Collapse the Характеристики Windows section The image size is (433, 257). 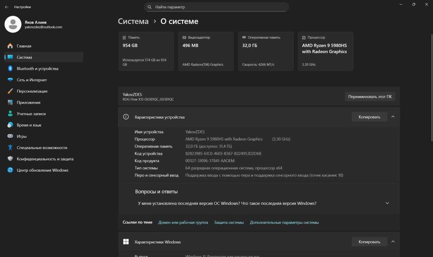(x=393, y=242)
